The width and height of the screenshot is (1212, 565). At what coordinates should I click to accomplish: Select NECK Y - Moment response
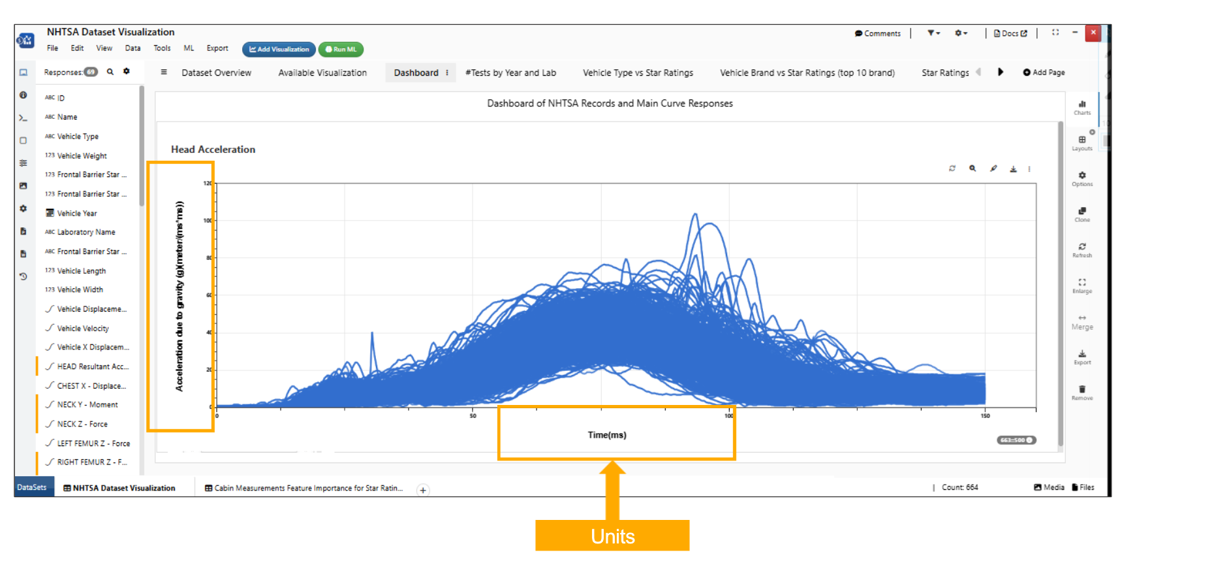(82, 405)
